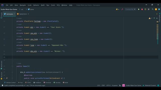Image resolution: width=161 pixels, height=90 pixels.
Task: Open the Version Control tool window
Action: 10,82
